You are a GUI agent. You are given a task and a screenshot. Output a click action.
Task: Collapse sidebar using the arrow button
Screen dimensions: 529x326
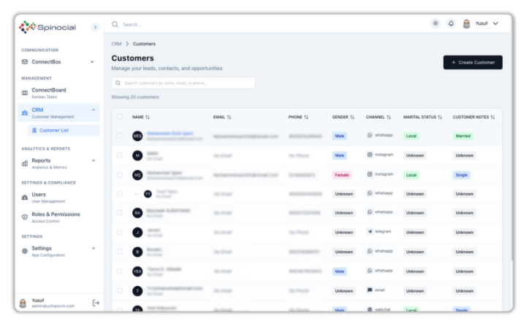click(x=95, y=27)
